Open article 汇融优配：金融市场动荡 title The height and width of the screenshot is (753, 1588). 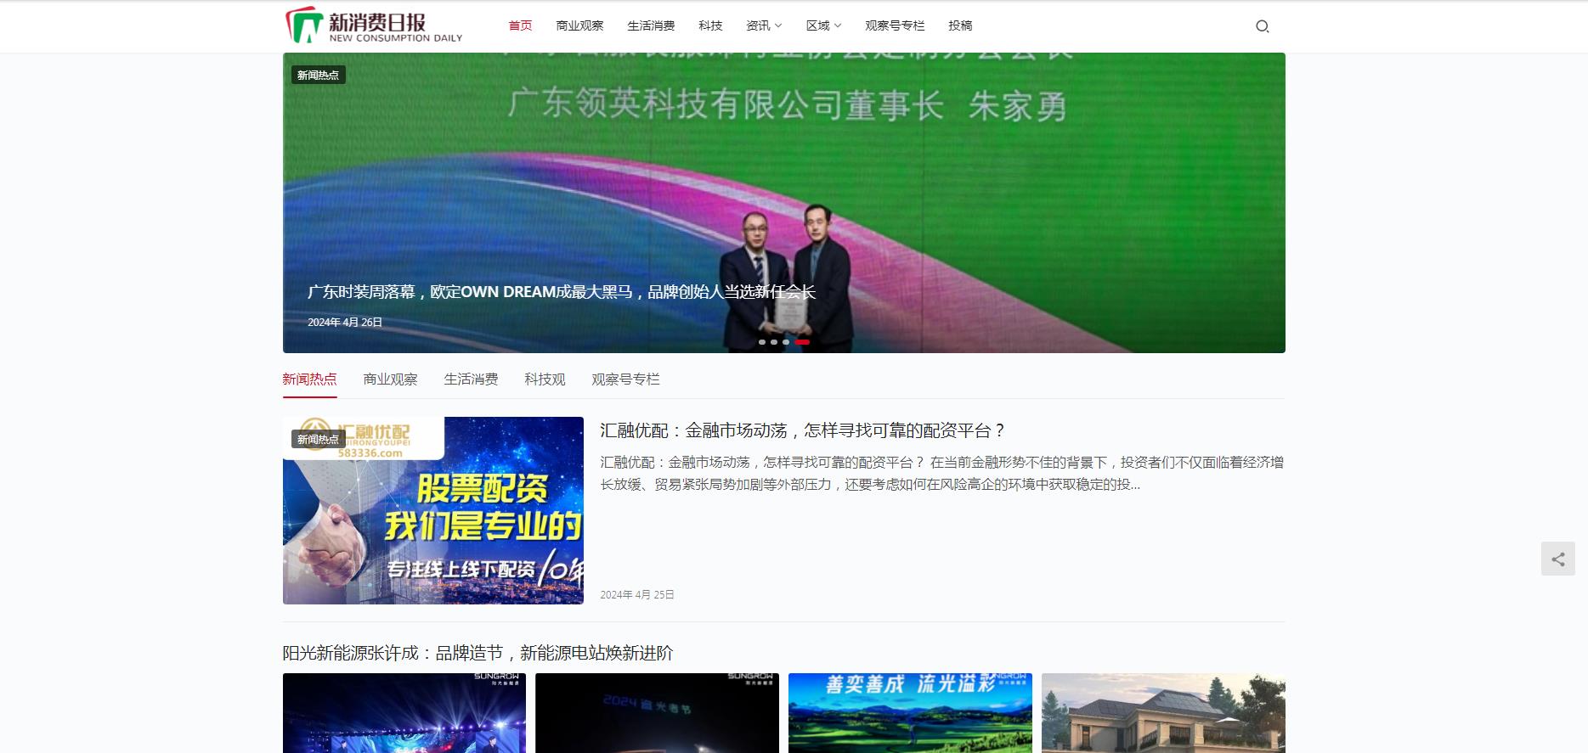tap(803, 430)
